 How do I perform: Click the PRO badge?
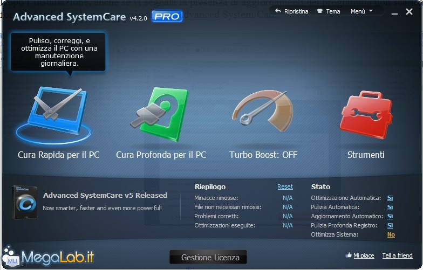click(x=167, y=16)
